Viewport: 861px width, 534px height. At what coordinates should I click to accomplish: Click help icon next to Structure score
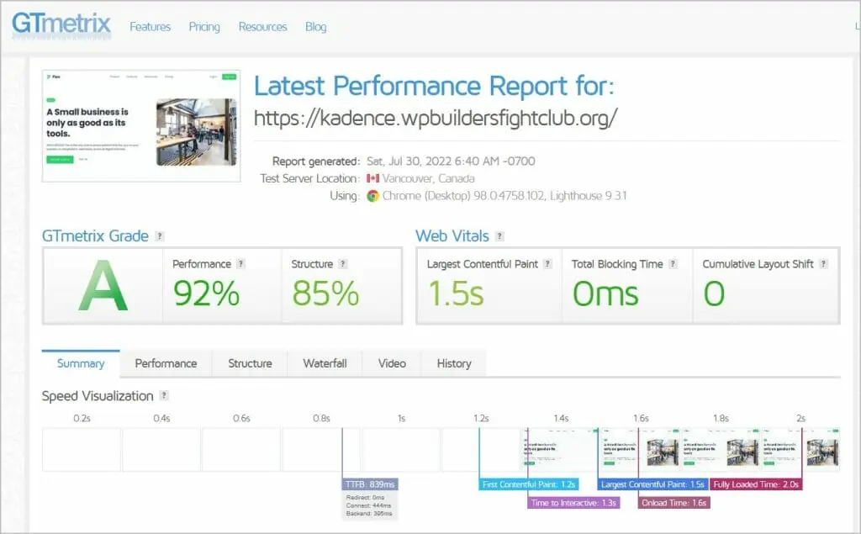coord(343,264)
